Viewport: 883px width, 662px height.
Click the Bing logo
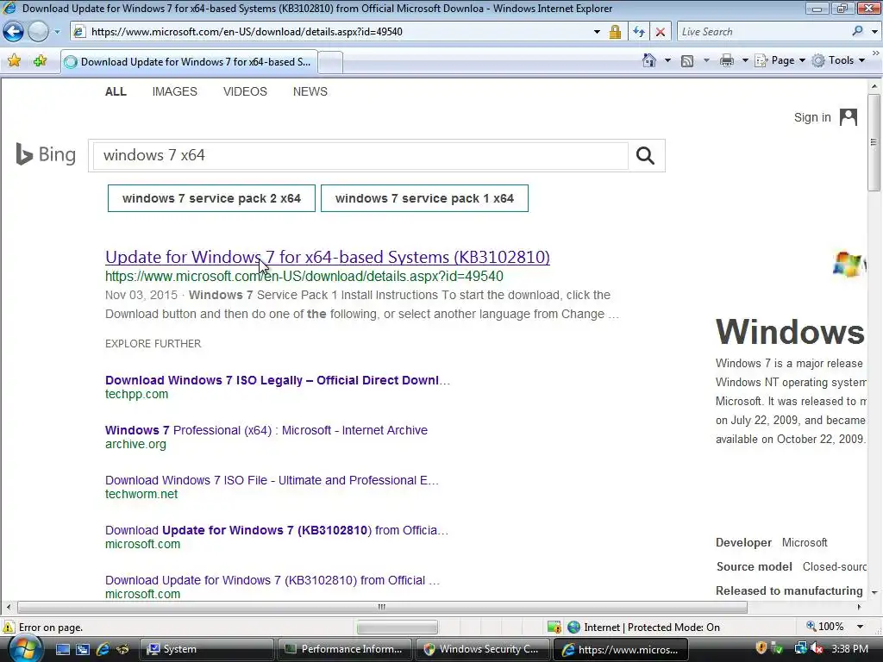click(x=46, y=154)
